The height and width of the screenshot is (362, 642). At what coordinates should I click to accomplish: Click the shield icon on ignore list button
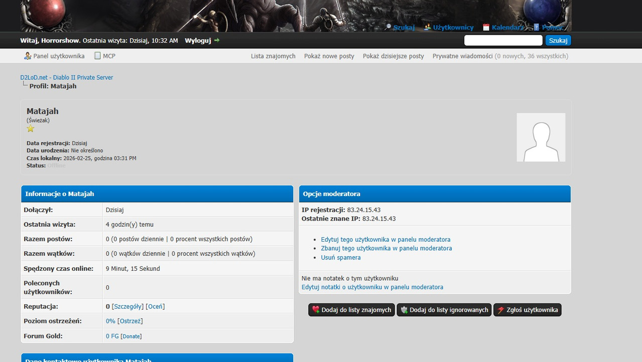(x=404, y=310)
